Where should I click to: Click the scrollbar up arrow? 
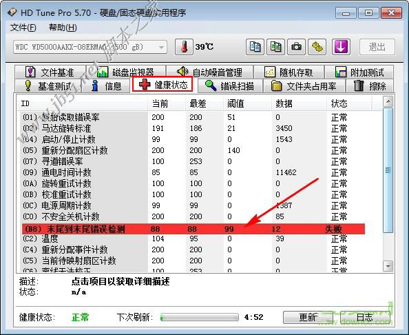click(388, 101)
